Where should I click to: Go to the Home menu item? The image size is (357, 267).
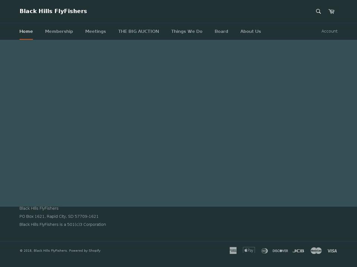pos(26,31)
